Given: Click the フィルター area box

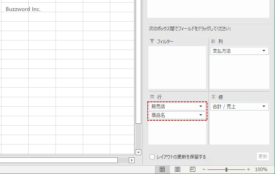Looking at the screenshot, I should coord(177,68).
